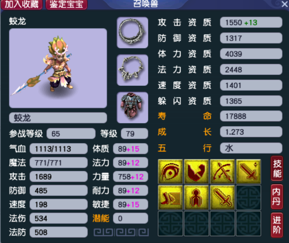Select the empty fourth slot in second skill row

tap(248, 197)
